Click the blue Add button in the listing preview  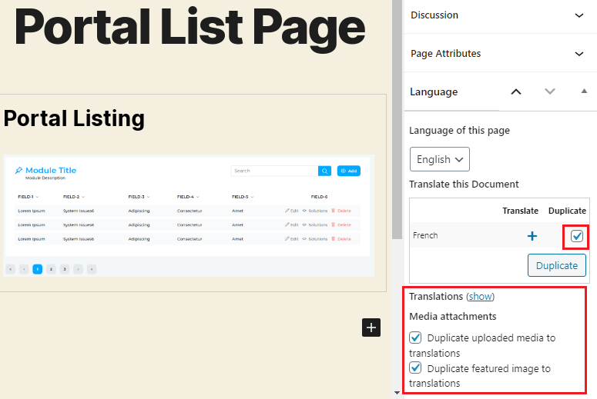pos(349,171)
